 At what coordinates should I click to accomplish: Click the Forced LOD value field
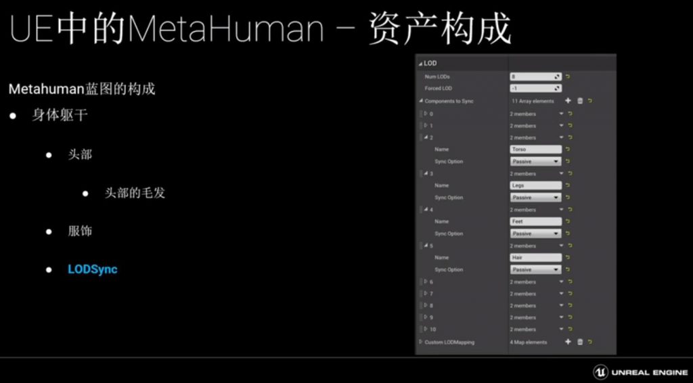536,89
